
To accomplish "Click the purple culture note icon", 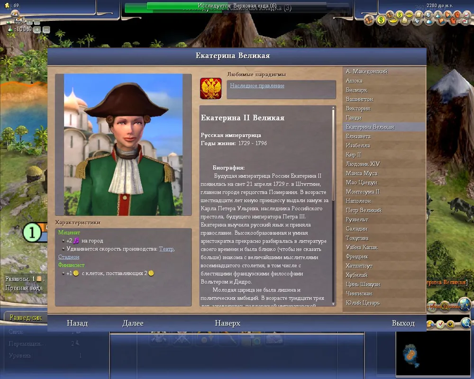I will [76, 241].
